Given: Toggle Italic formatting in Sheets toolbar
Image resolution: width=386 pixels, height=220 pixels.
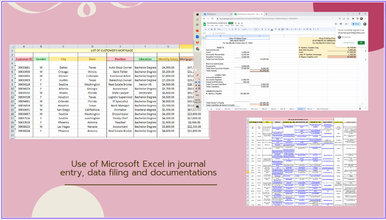Looking at the screenshot, I should click(x=266, y=29).
